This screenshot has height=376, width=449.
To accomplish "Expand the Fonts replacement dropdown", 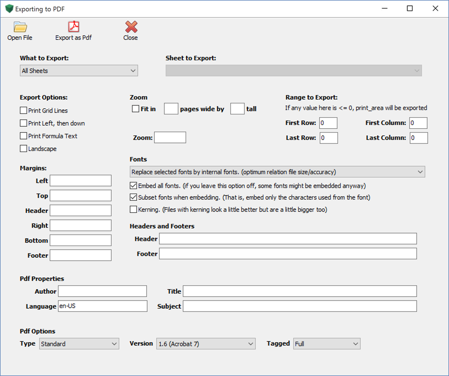I will pos(277,172).
